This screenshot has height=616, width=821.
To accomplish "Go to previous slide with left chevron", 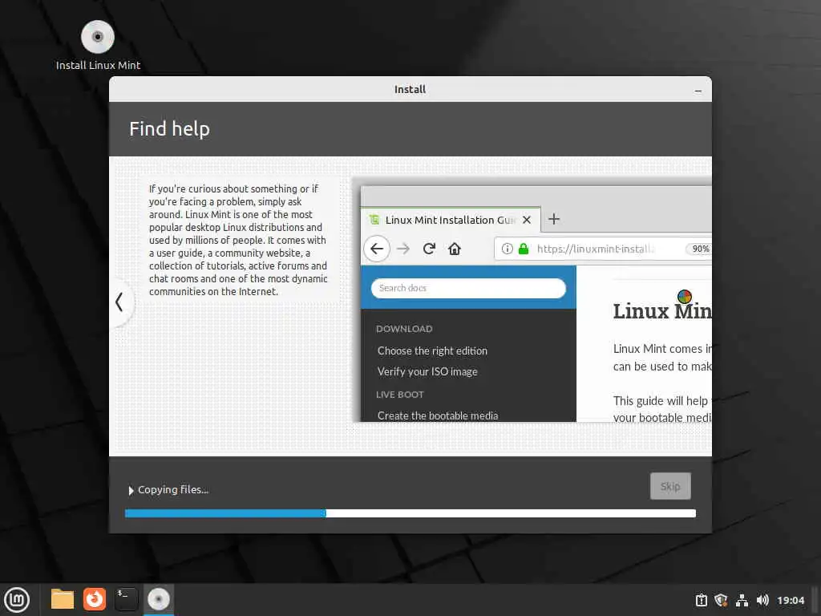I will [119, 302].
